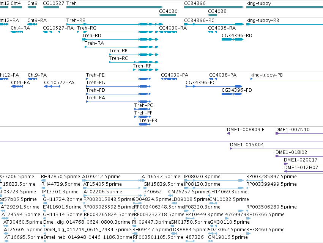Click protein label Treh-PG

click(96, 83)
